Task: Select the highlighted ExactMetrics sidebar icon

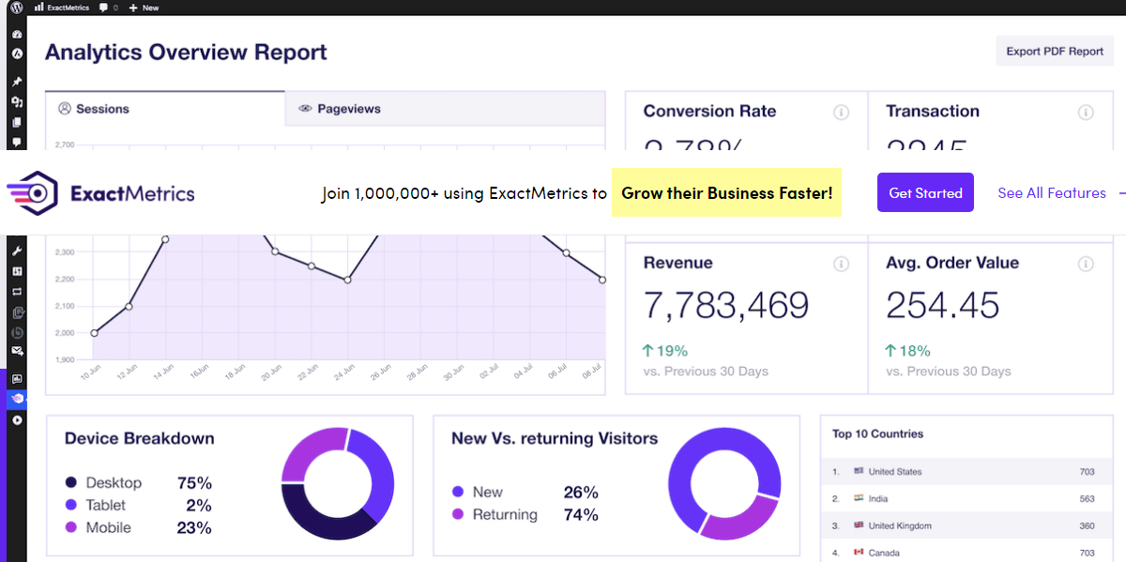Action: click(x=17, y=399)
